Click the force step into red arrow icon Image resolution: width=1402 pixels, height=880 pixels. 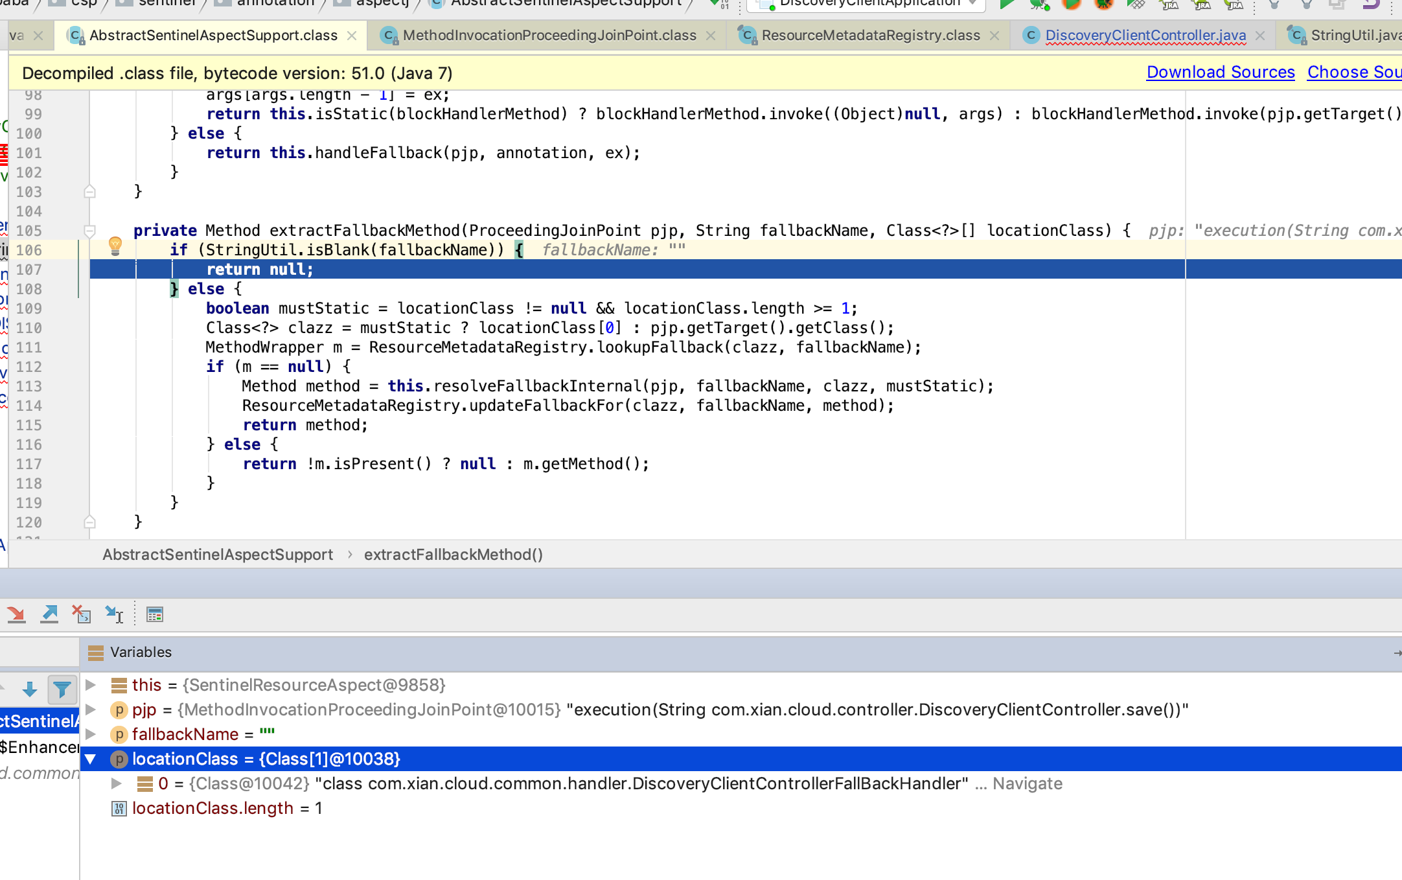coord(16,614)
